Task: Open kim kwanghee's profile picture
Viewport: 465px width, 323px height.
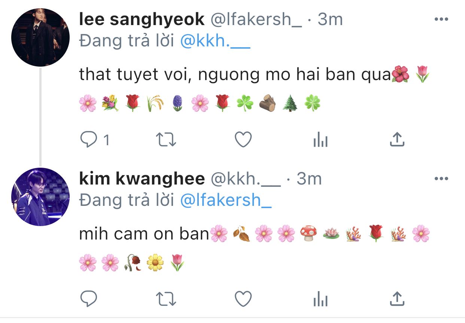Action: [40, 197]
